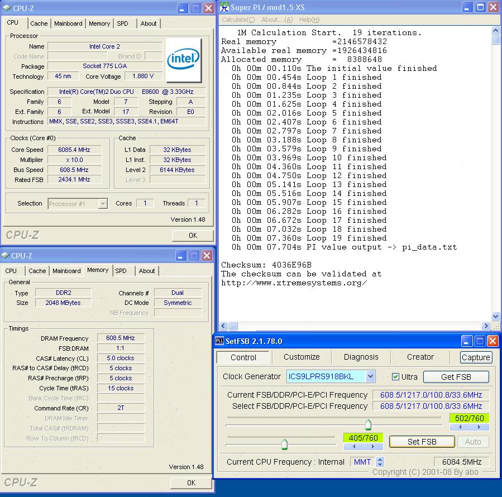Image resolution: width=502 pixels, height=497 pixels.
Task: Minimize the bottom CPU-Z window
Action: click(181, 256)
